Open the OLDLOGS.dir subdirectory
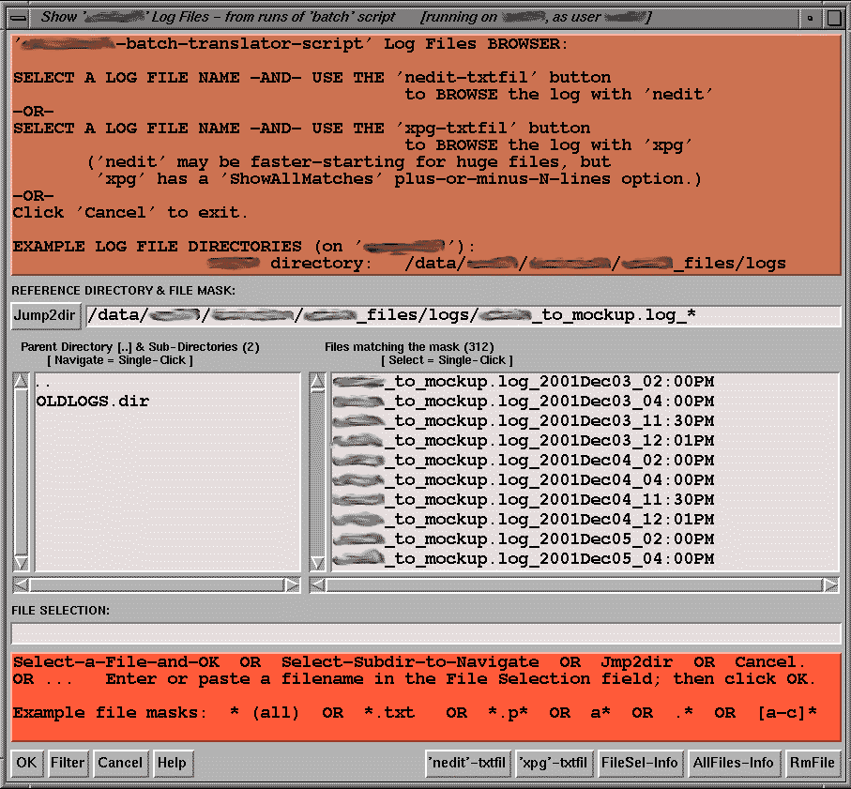The image size is (851, 789). pyautogui.click(x=92, y=402)
